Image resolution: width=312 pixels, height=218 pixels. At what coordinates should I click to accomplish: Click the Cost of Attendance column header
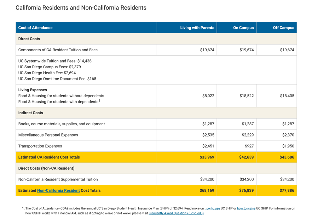point(35,28)
